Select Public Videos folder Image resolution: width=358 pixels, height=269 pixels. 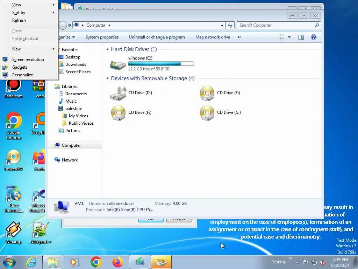click(81, 123)
